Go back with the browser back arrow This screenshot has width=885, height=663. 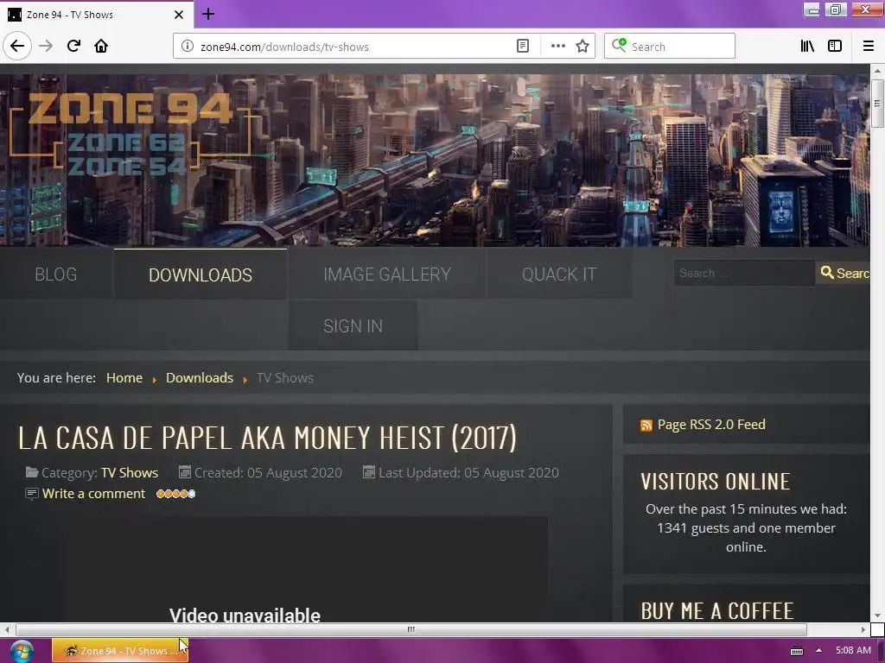click(x=17, y=47)
